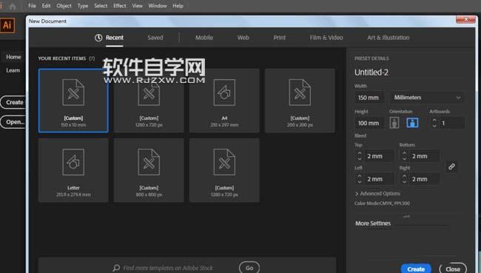This screenshot has height=273, width=481.
Task: Click the clock icon beside Recent
Action: pyautogui.click(x=98, y=38)
